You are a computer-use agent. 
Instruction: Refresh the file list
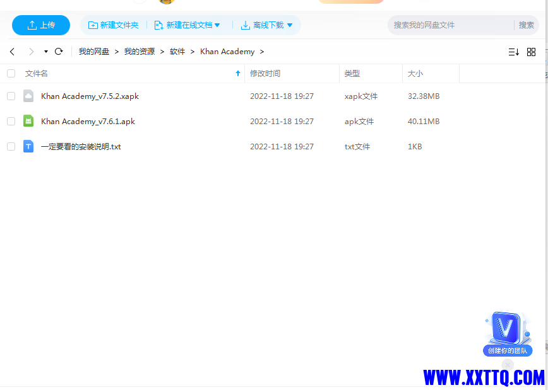(x=59, y=52)
